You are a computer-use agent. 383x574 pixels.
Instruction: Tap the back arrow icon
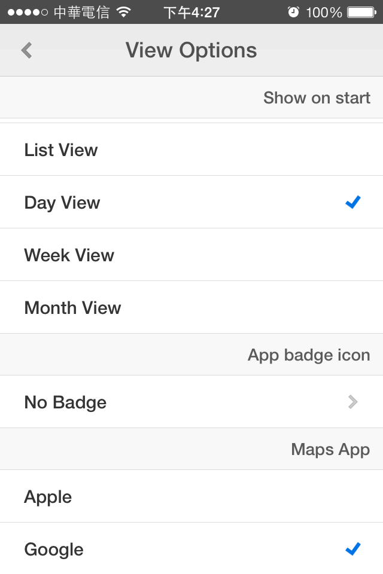coord(26,50)
